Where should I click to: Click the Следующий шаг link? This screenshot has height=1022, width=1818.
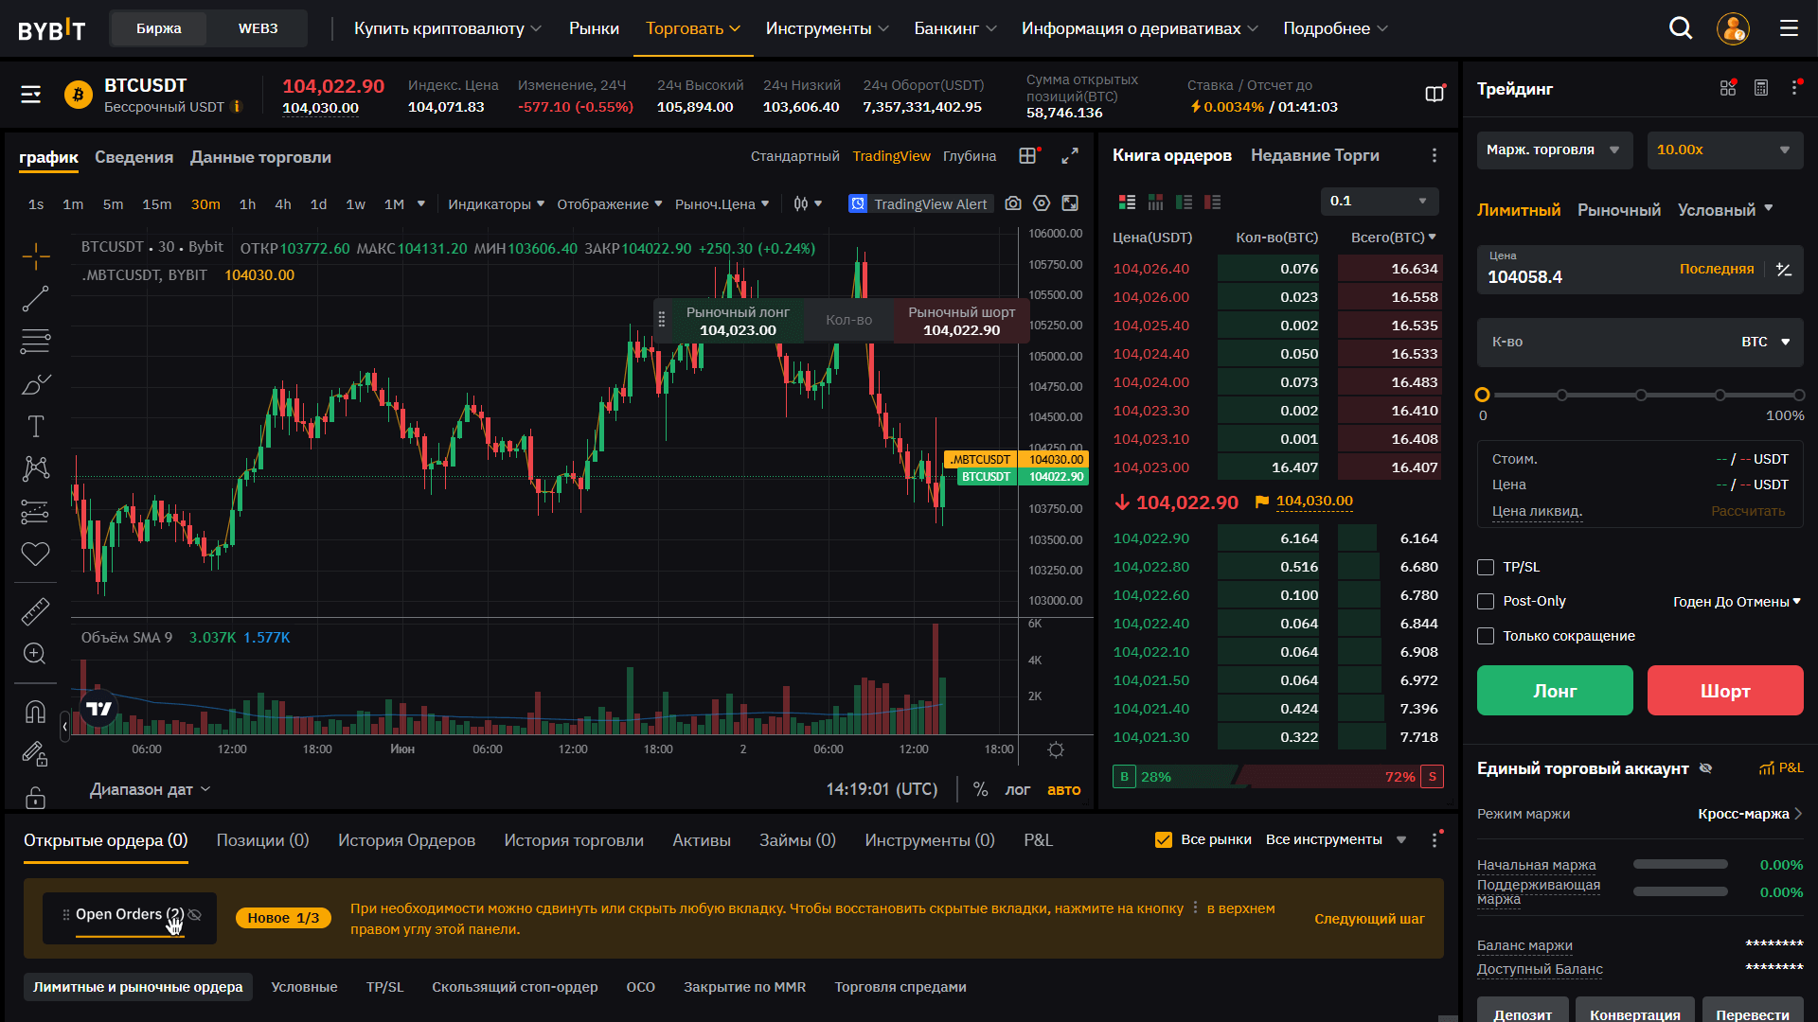coord(1368,919)
